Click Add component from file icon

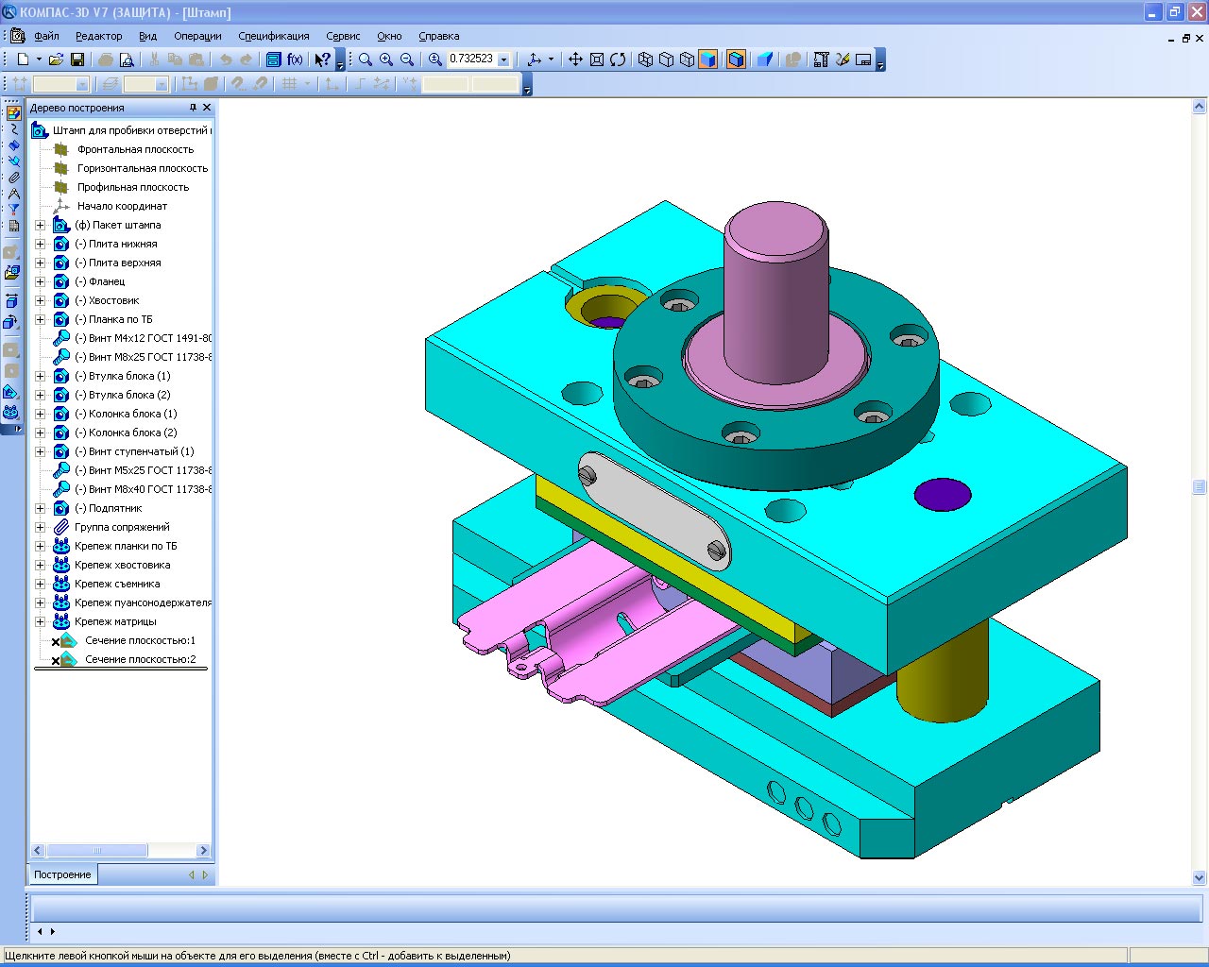(x=11, y=273)
